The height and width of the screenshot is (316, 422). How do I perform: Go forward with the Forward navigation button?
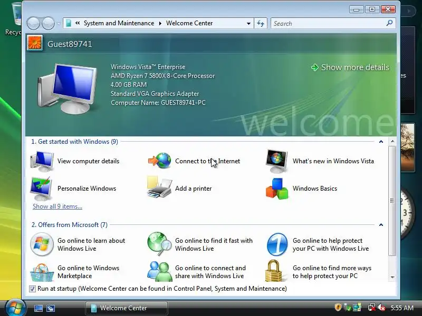click(49, 23)
